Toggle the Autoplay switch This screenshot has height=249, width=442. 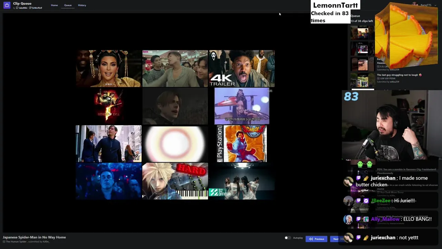point(287,238)
